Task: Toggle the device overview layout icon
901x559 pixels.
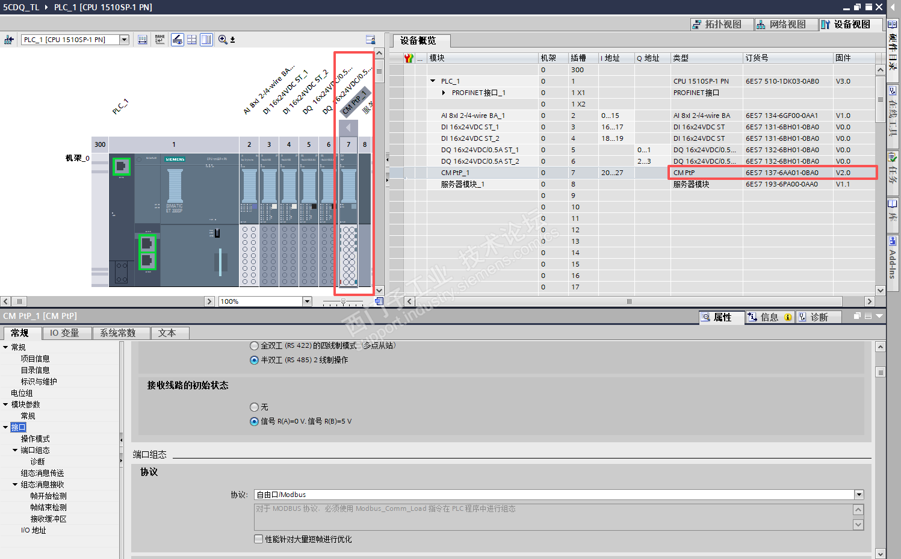Action: (x=206, y=40)
